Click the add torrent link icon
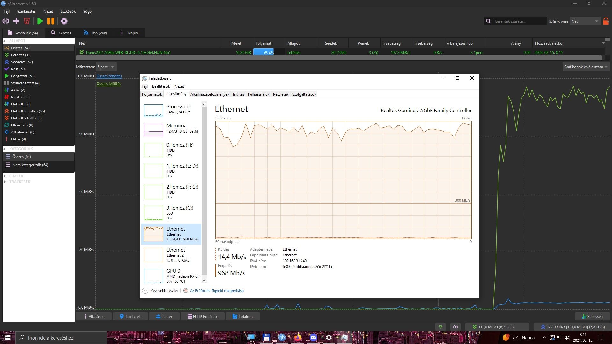This screenshot has width=612, height=344. 6,21
